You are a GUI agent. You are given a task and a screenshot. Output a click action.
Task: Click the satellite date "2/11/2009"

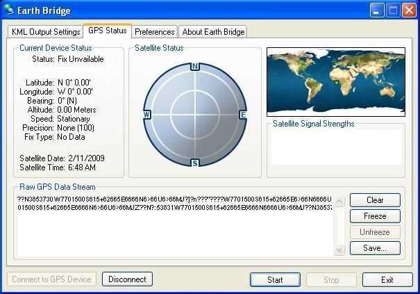pyautogui.click(x=86, y=158)
